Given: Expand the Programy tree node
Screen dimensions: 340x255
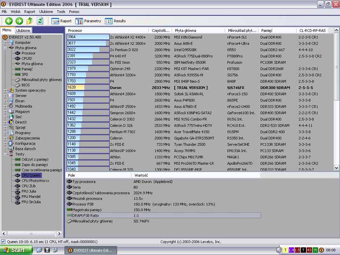Looking at the screenshot, I should coord(5,133).
